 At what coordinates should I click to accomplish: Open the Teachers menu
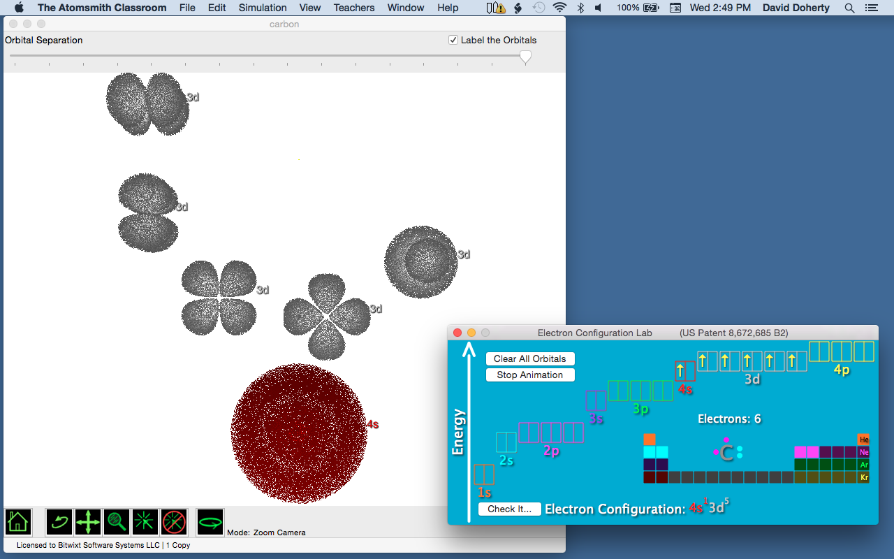[353, 8]
